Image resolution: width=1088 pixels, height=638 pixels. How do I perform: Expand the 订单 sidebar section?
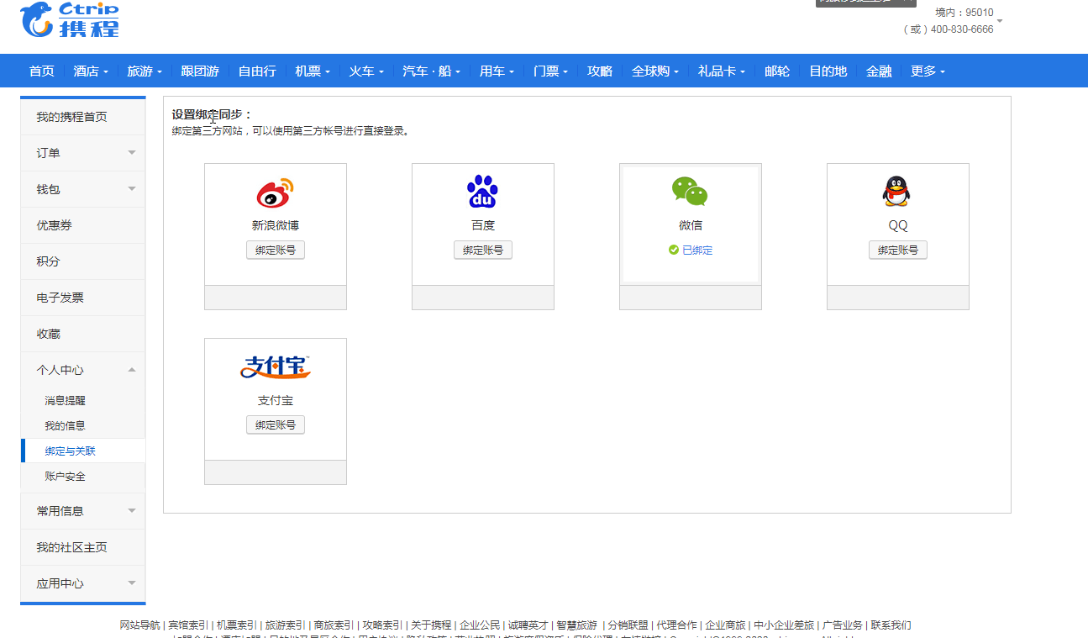click(83, 153)
